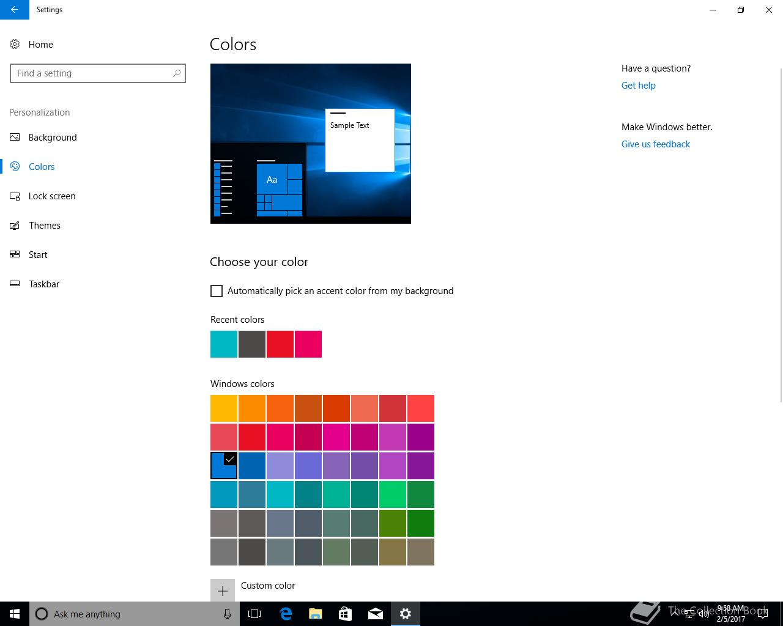Pick the pink recent color swatch
This screenshot has height=626, width=783.
tap(308, 344)
